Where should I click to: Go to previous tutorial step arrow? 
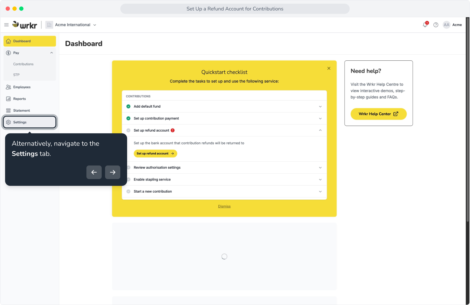pyautogui.click(x=94, y=172)
